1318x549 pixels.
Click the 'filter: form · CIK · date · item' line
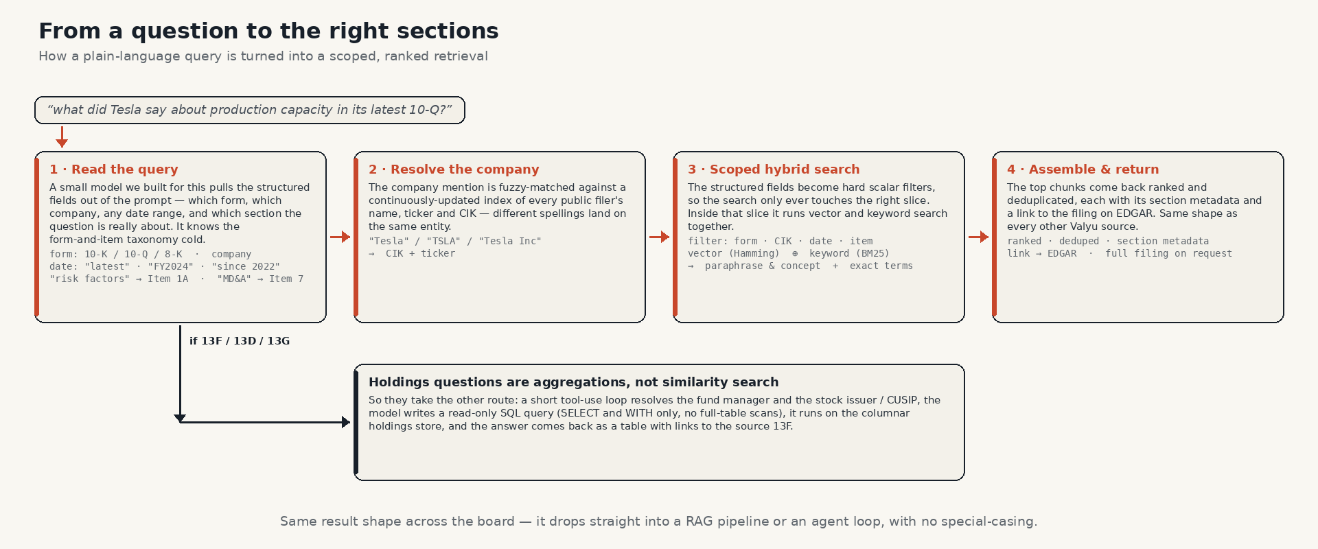click(x=781, y=241)
